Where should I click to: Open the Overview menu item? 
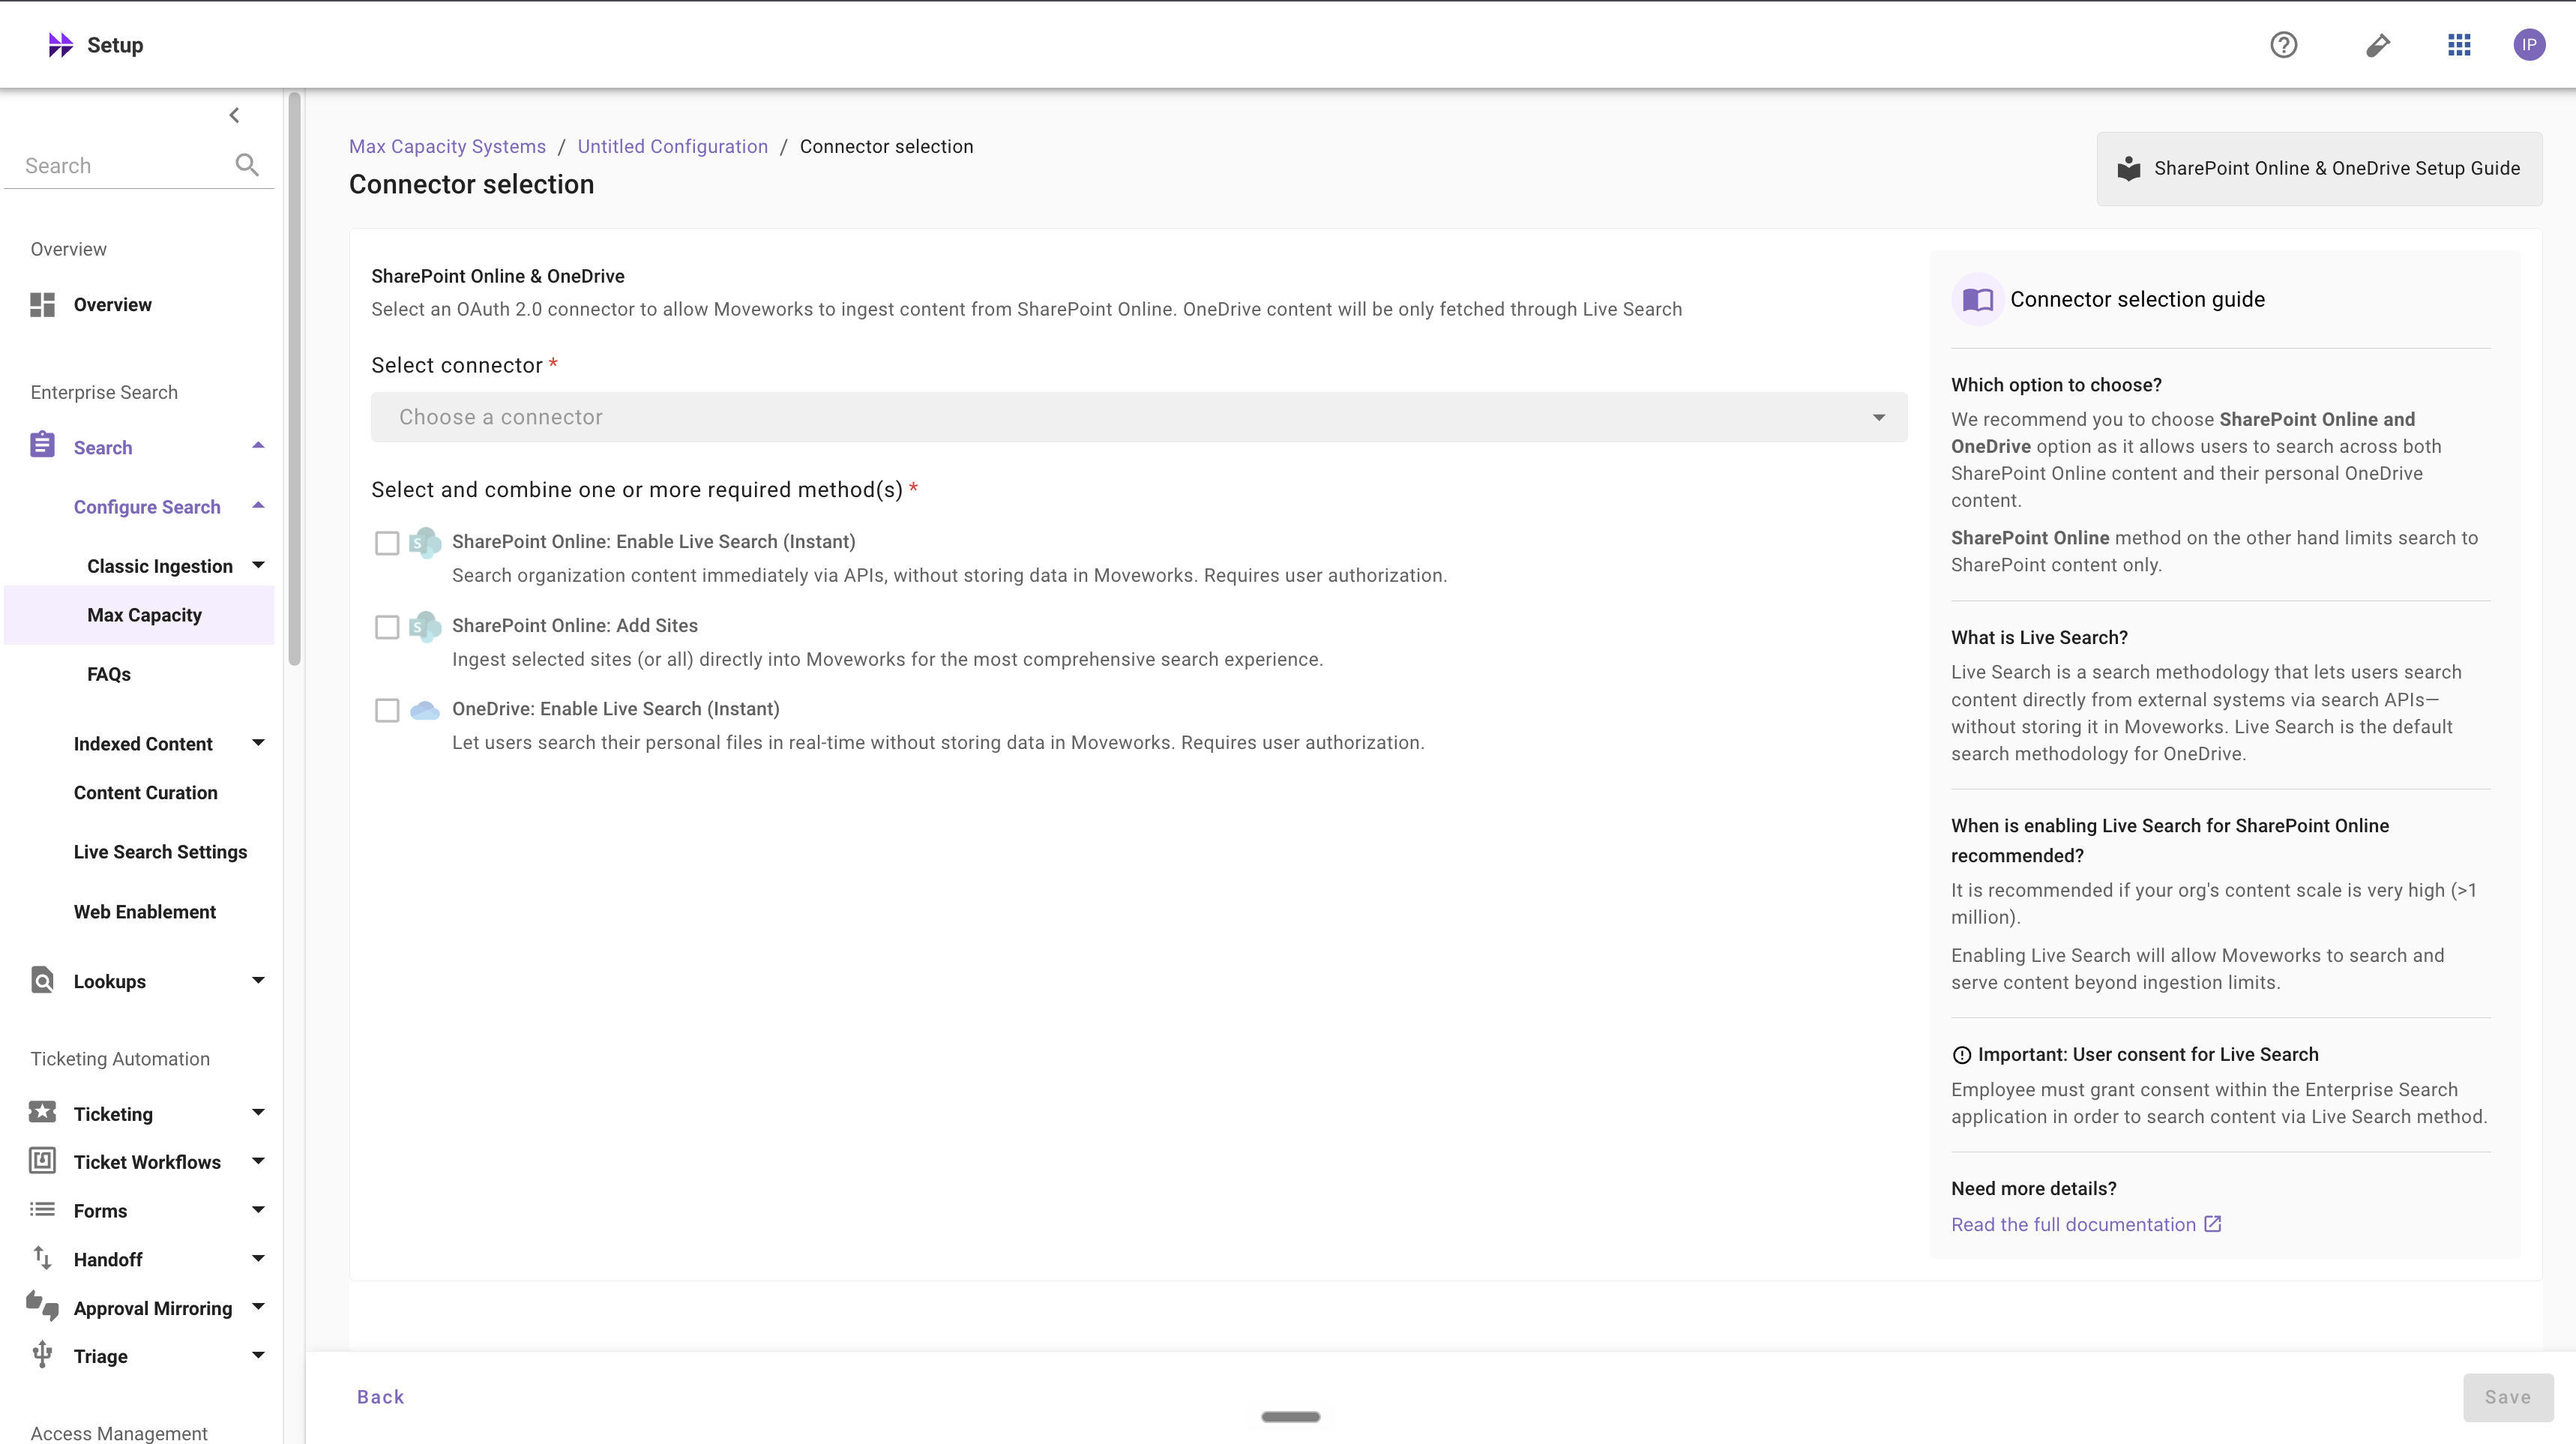pos(113,305)
